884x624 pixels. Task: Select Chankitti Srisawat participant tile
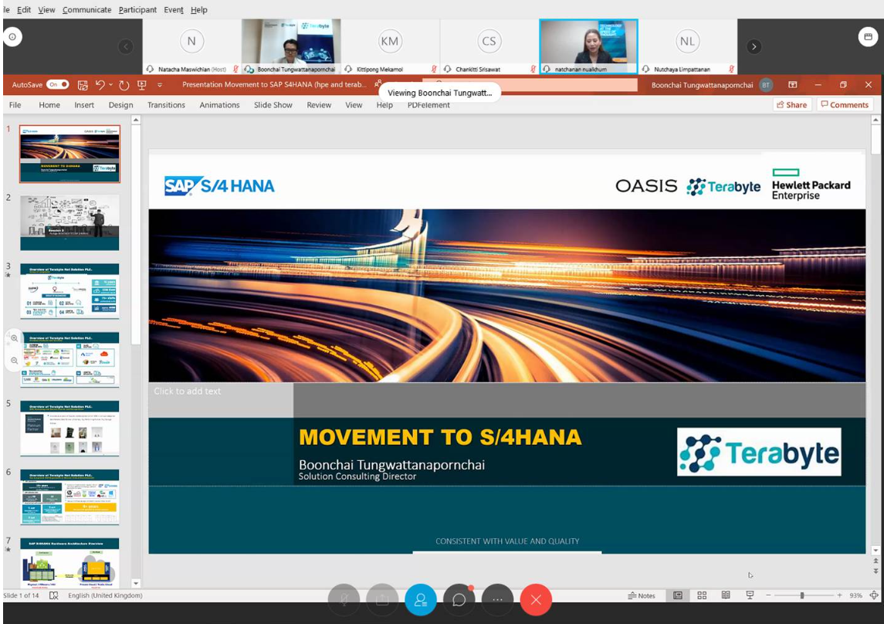point(489,46)
